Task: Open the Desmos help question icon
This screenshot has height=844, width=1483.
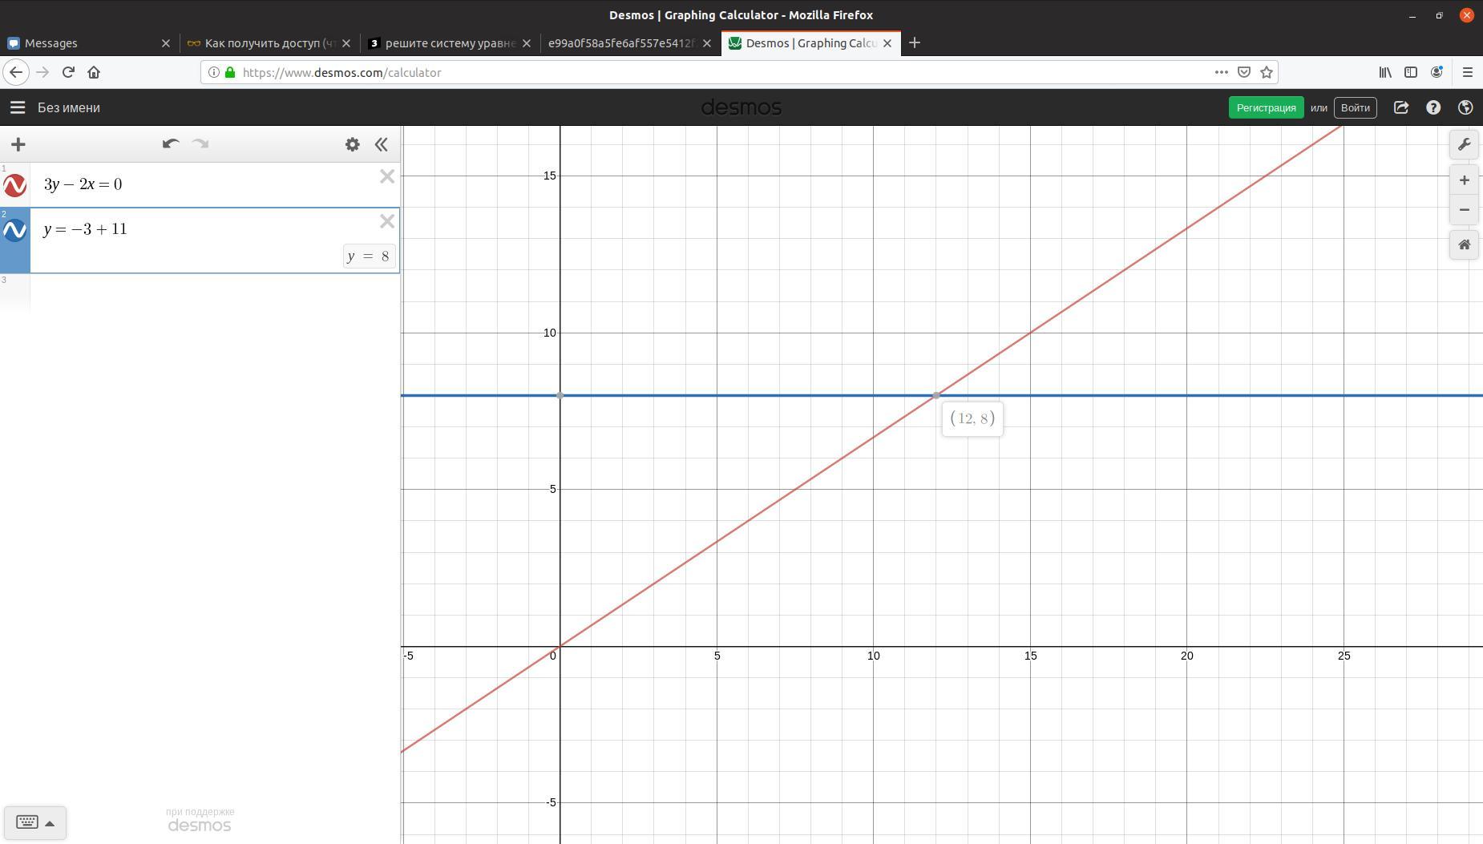Action: (1433, 107)
